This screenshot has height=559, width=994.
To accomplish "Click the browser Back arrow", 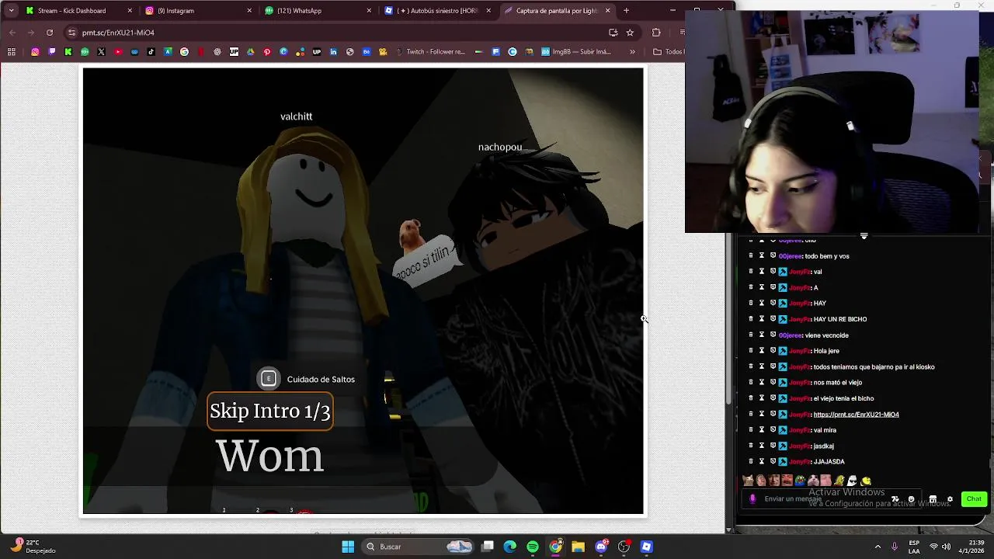I will pos(12,33).
